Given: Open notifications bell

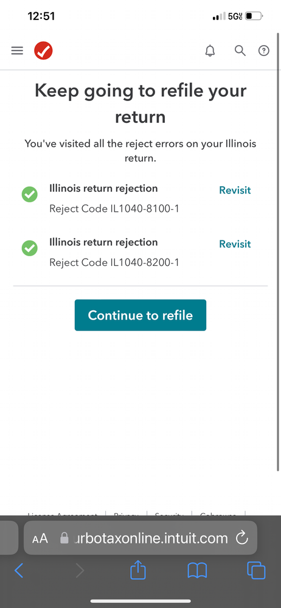Looking at the screenshot, I should point(210,51).
